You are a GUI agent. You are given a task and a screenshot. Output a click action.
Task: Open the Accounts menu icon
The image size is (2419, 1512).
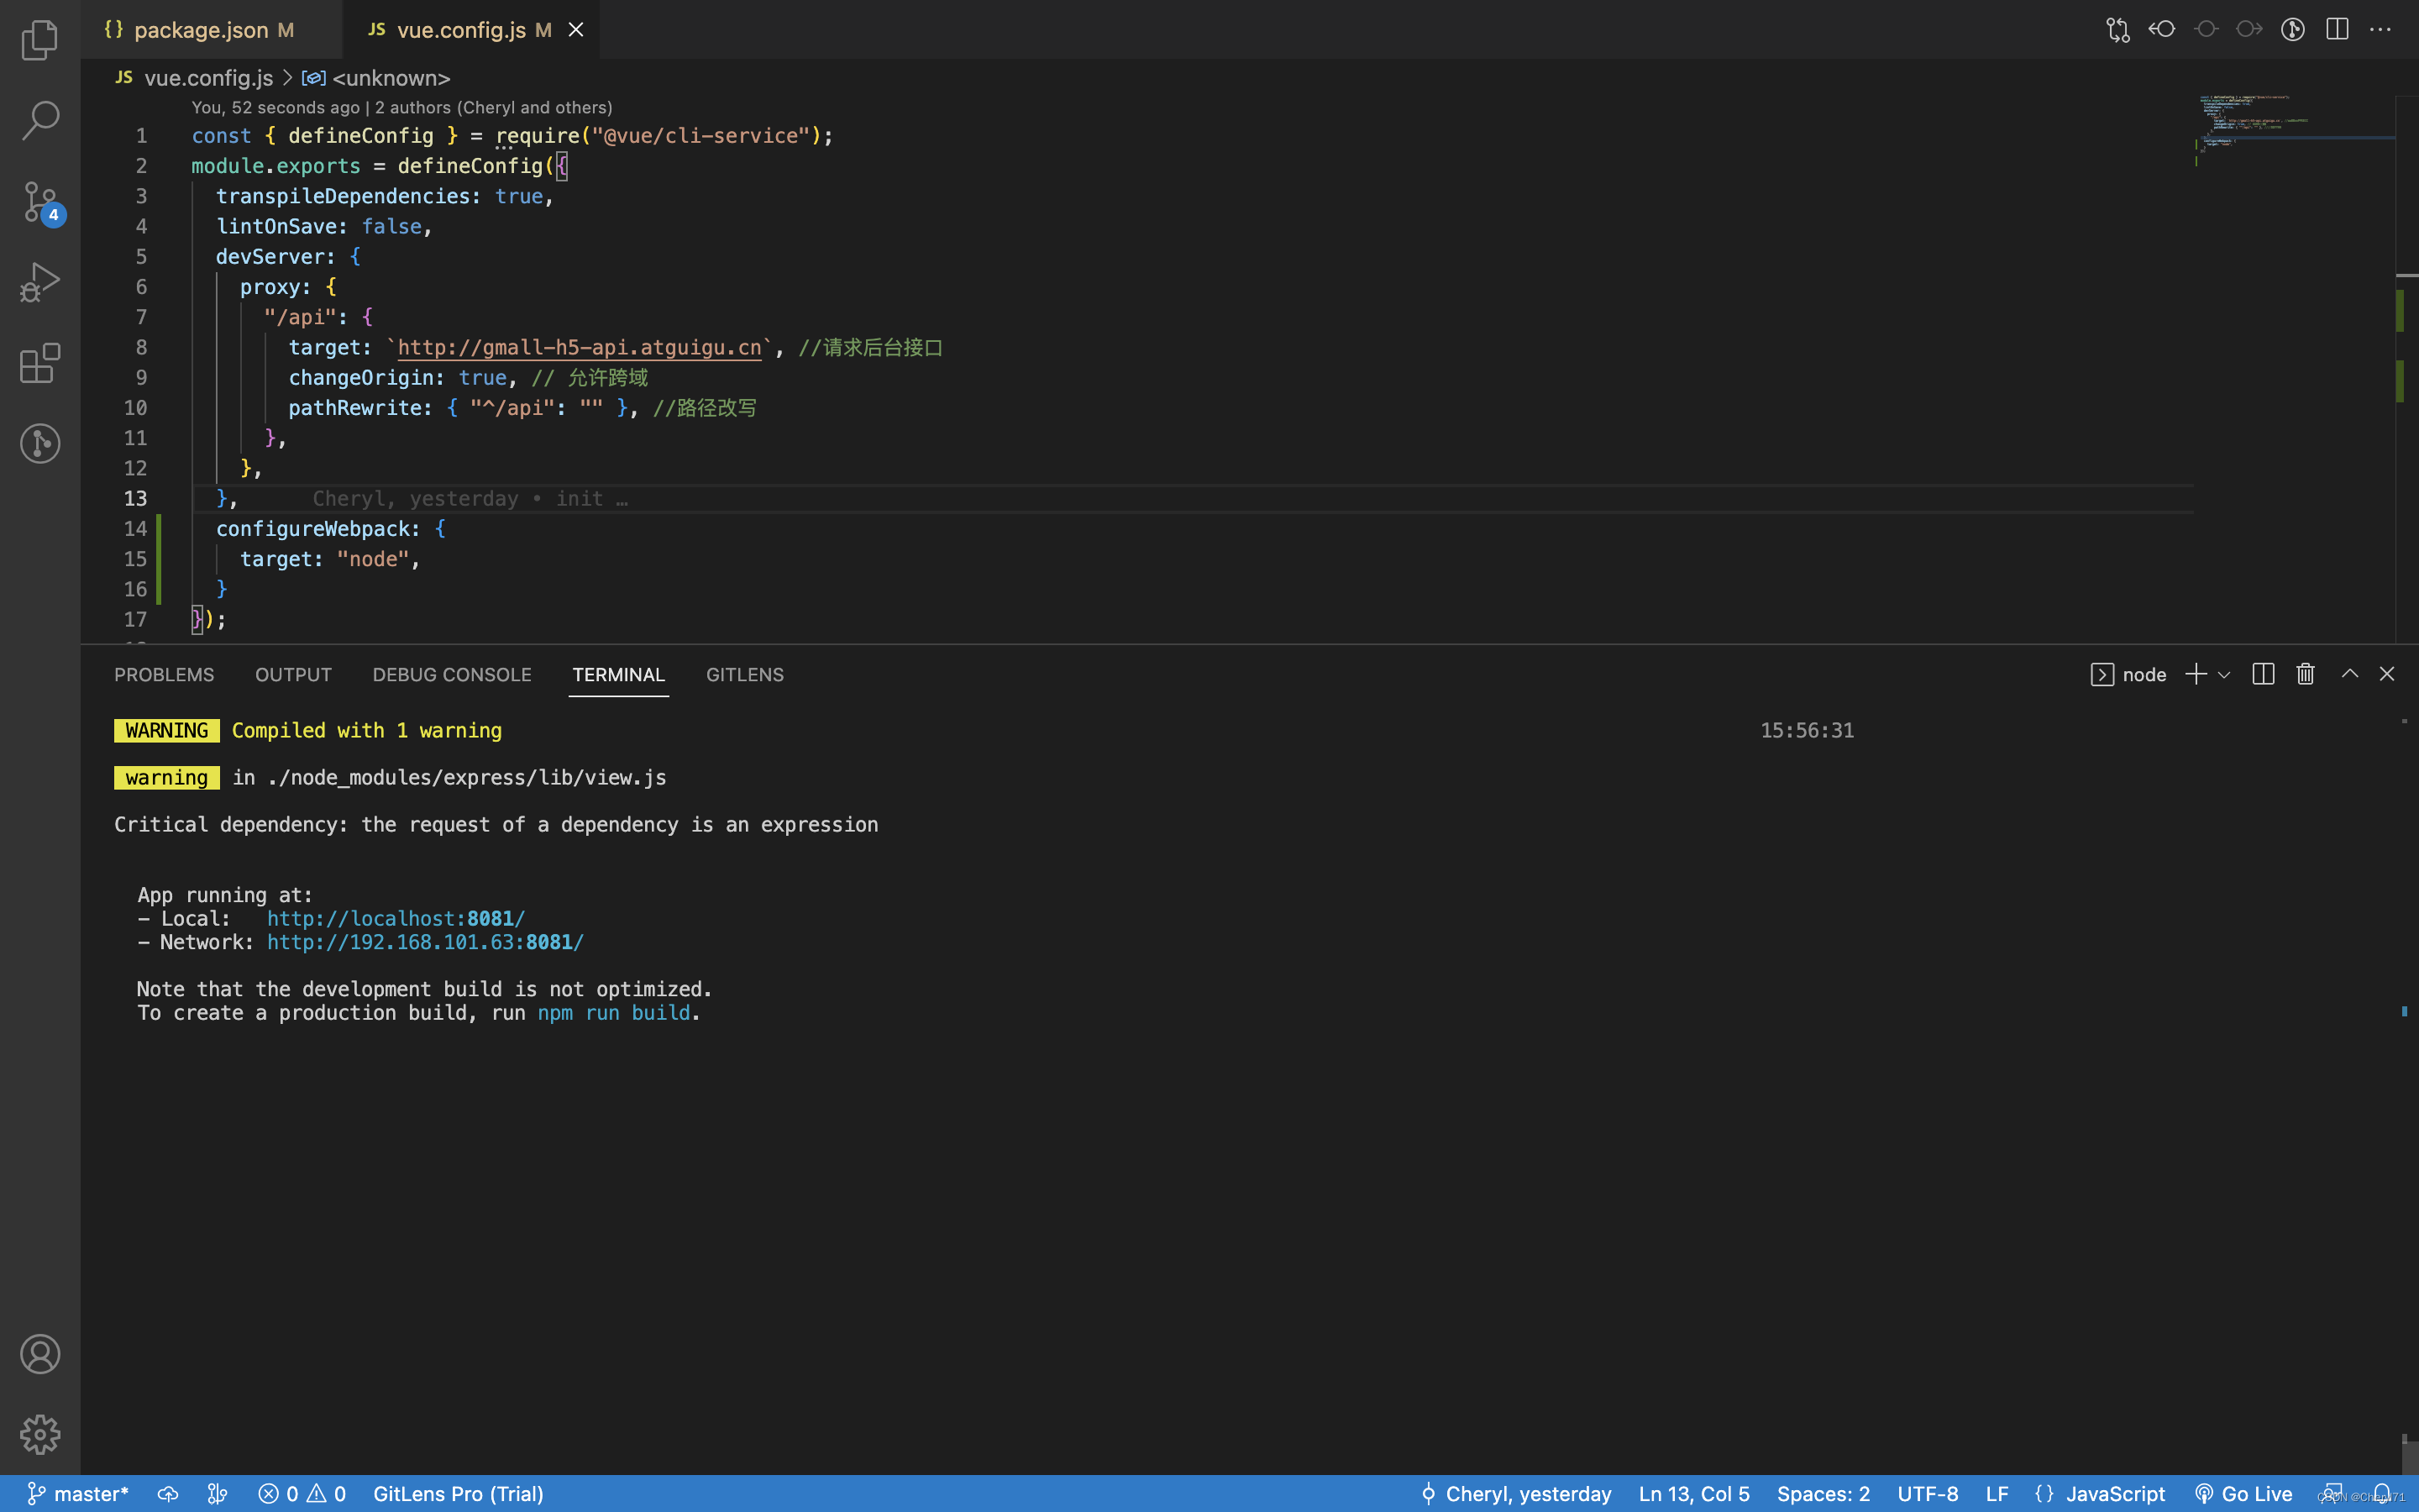point(40,1354)
